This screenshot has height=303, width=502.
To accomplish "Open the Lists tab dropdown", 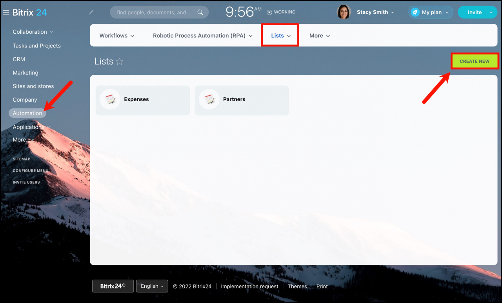I will pyautogui.click(x=281, y=35).
